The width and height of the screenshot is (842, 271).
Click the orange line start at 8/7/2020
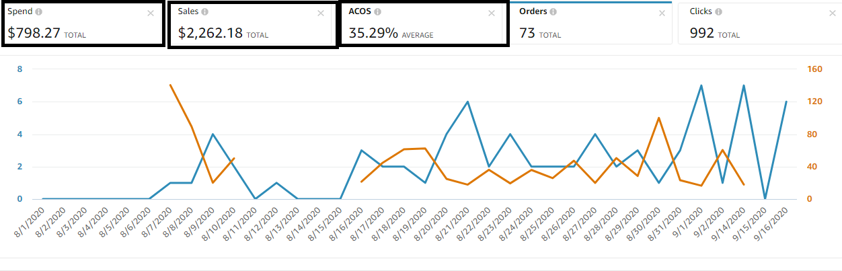(170, 85)
